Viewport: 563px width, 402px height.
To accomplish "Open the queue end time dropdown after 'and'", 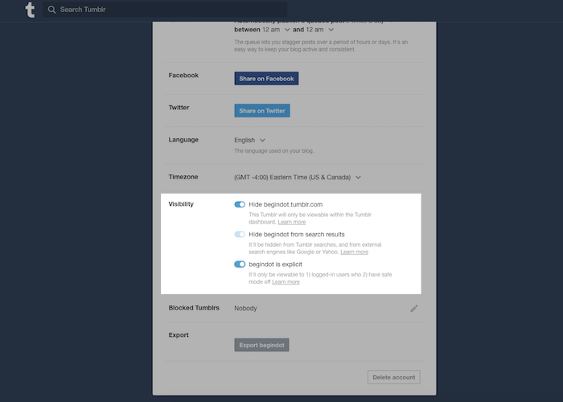I will click(320, 30).
